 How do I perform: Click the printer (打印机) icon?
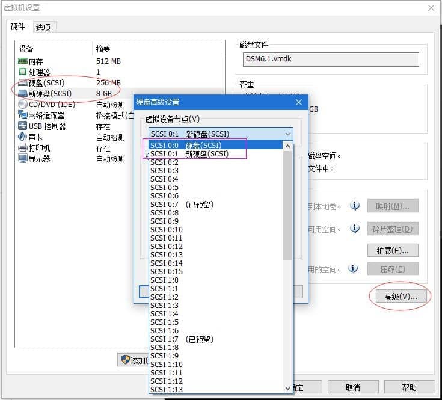[x=23, y=148]
